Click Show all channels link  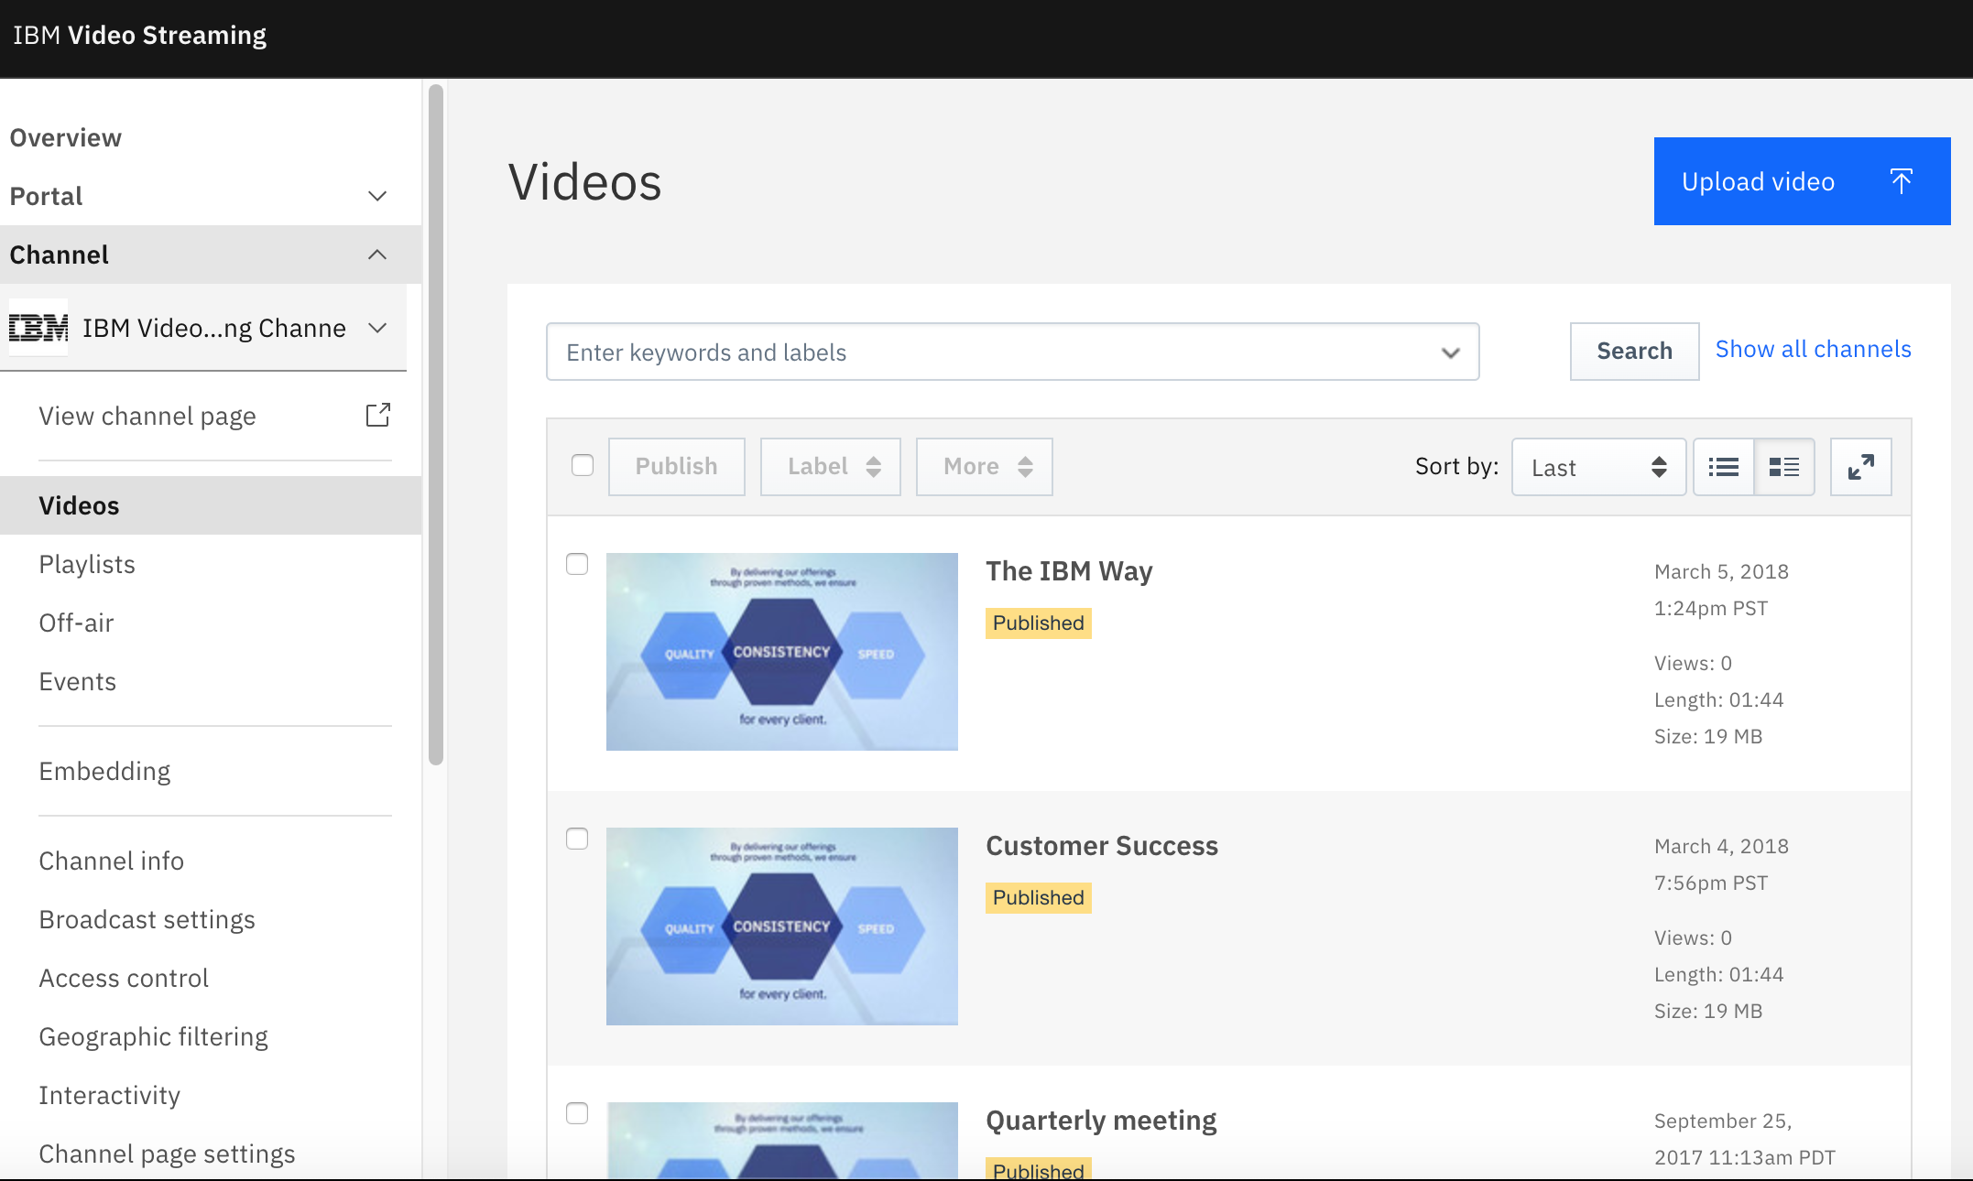[1813, 349]
